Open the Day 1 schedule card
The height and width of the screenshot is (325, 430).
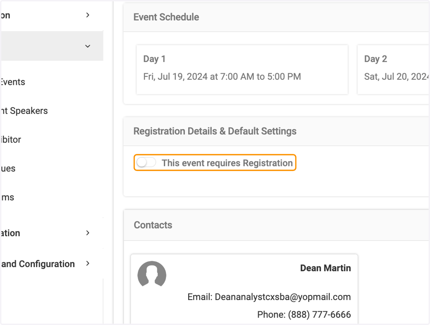click(x=242, y=69)
